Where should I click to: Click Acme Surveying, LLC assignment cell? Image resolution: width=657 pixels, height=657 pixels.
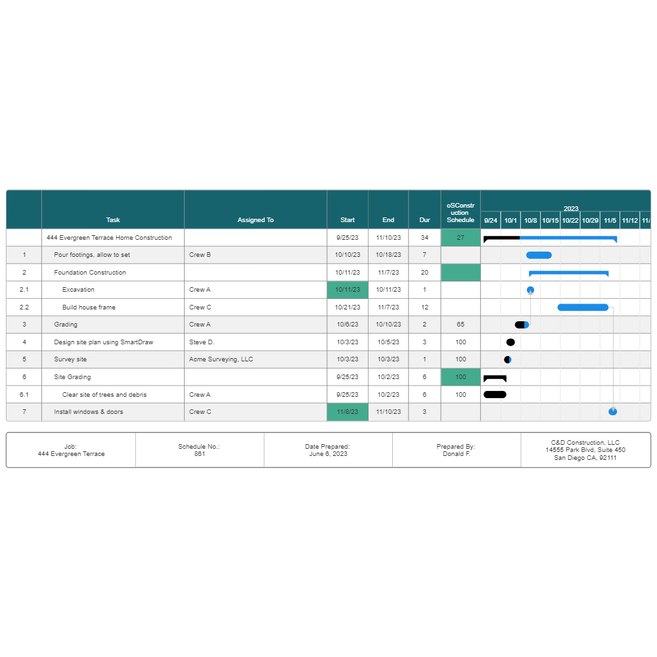click(x=255, y=359)
